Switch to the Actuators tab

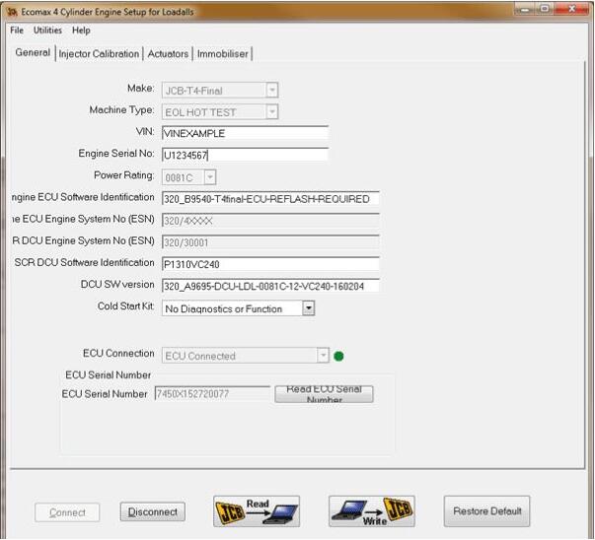click(168, 54)
